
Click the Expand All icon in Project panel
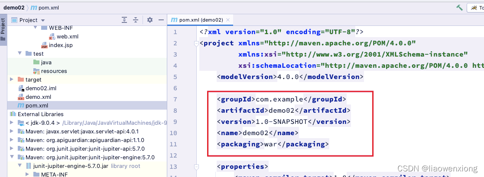coord(124,20)
